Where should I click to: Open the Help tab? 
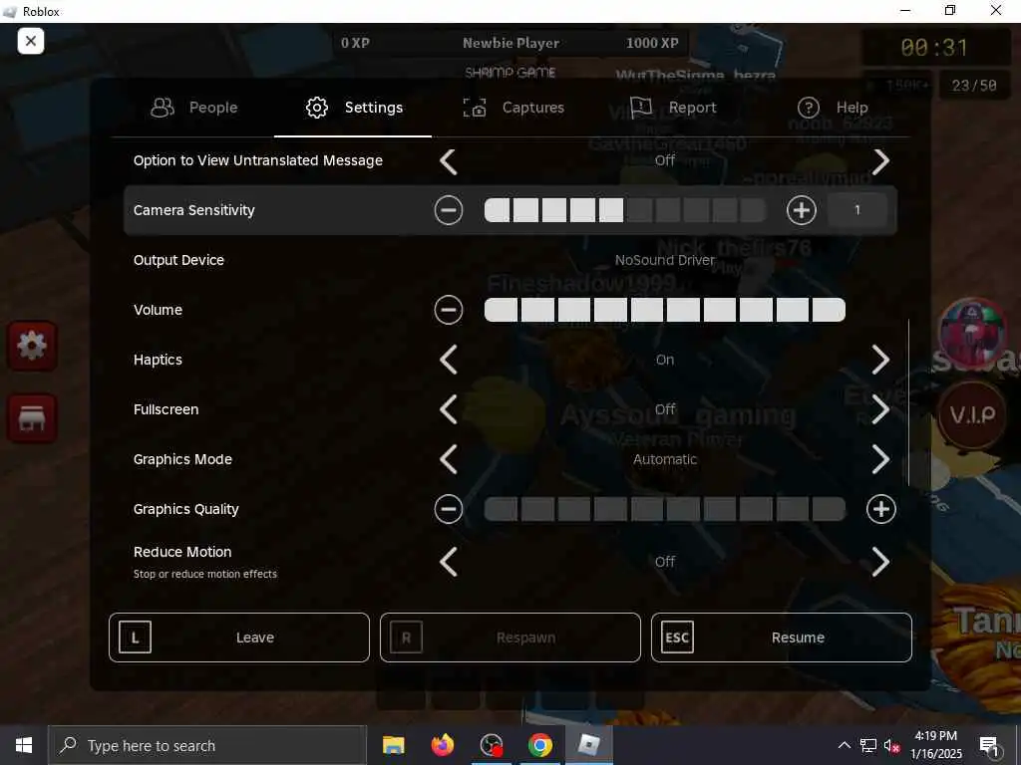pos(833,108)
